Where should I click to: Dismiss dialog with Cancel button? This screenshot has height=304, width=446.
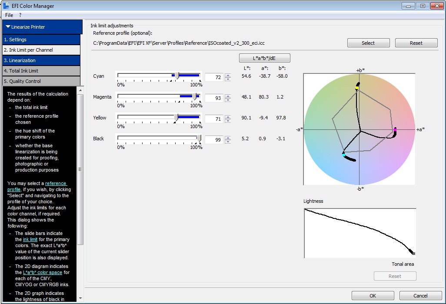420,295
